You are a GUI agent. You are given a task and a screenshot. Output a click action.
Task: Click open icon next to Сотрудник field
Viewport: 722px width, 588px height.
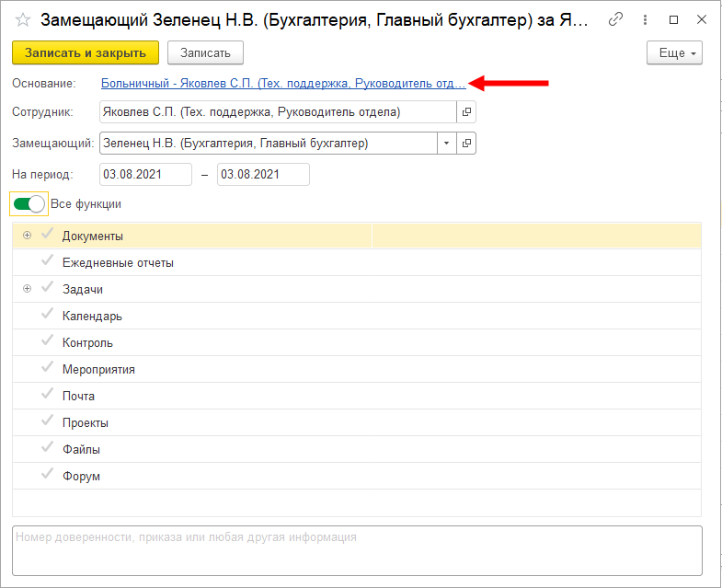click(x=466, y=112)
